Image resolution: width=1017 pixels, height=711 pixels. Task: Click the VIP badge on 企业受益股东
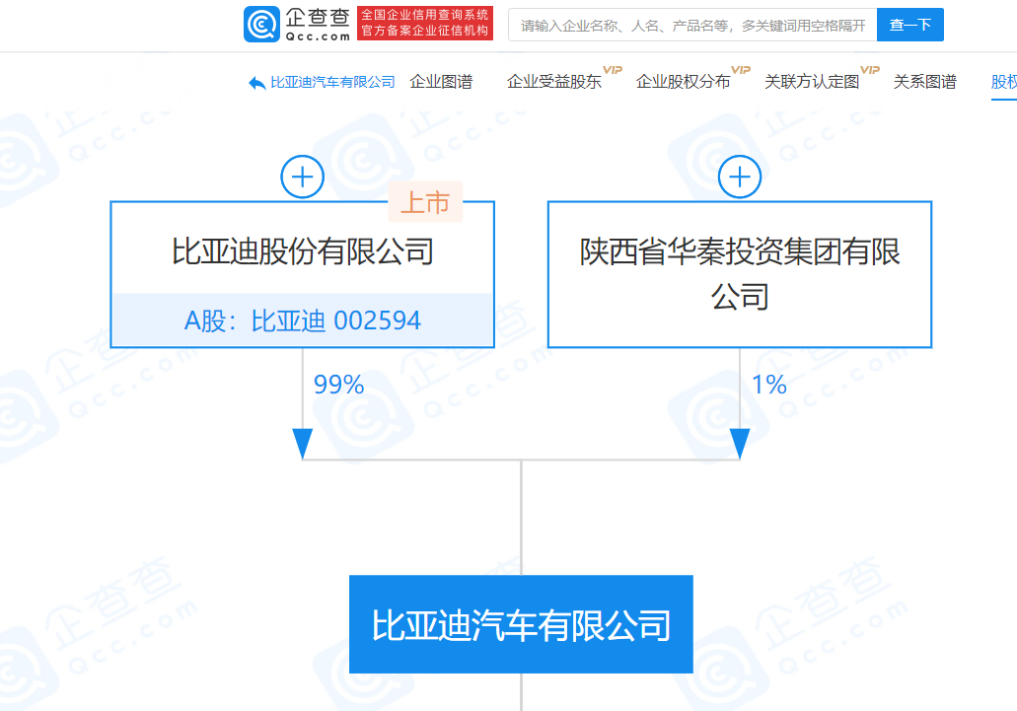(614, 70)
